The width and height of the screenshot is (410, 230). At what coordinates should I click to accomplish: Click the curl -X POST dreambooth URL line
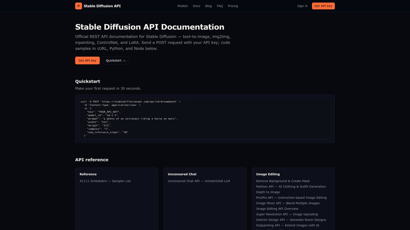131,102
